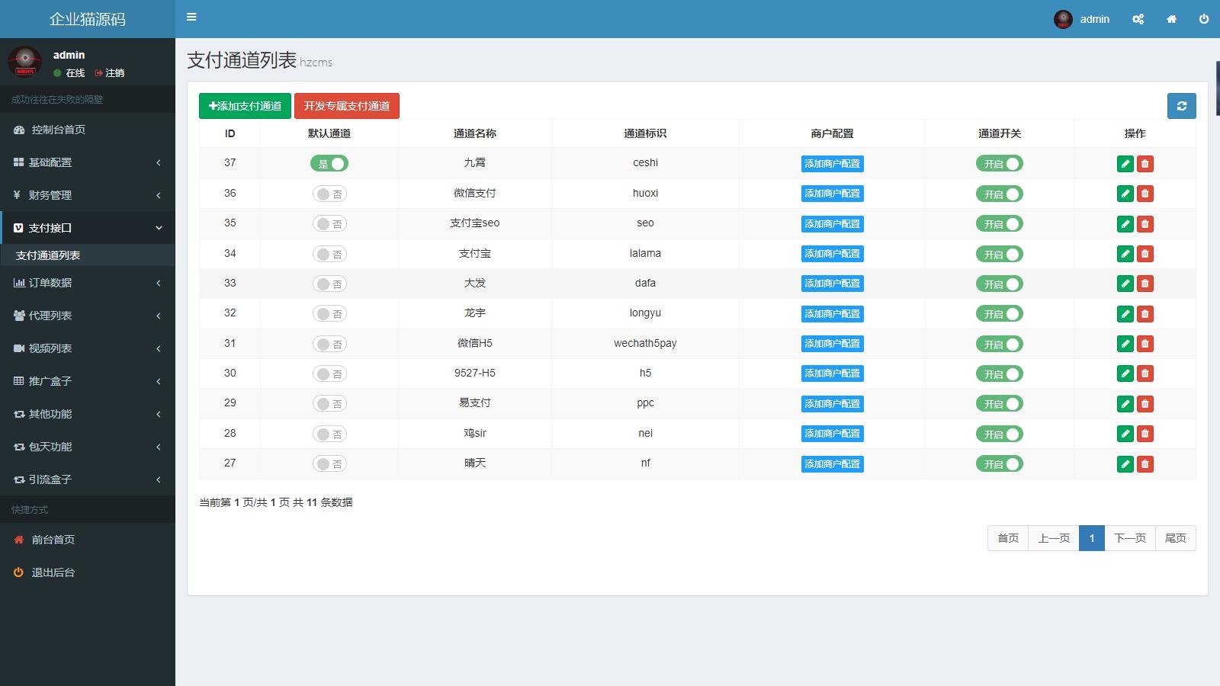This screenshot has height=686, width=1220.
Task: Click the power icon in top-right corner
Action: click(1203, 19)
